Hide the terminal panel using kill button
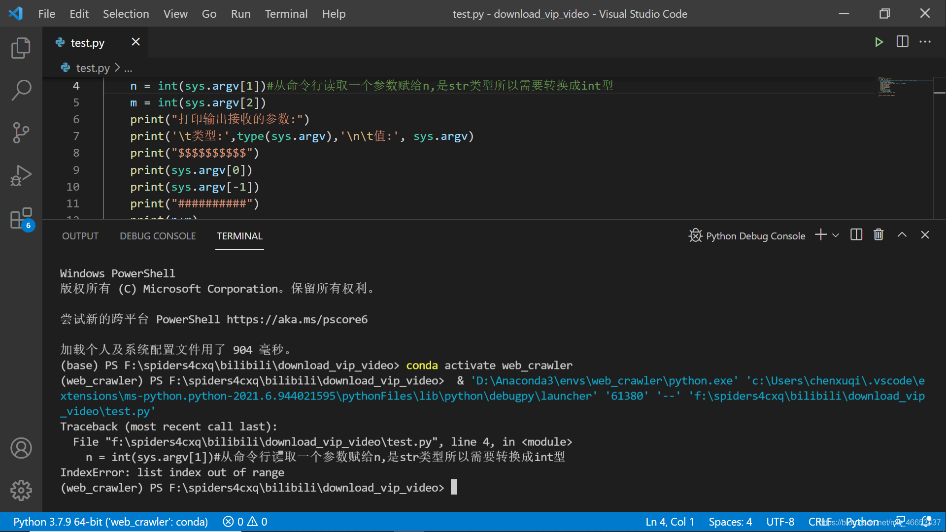This screenshot has height=532, width=946. 879,235
